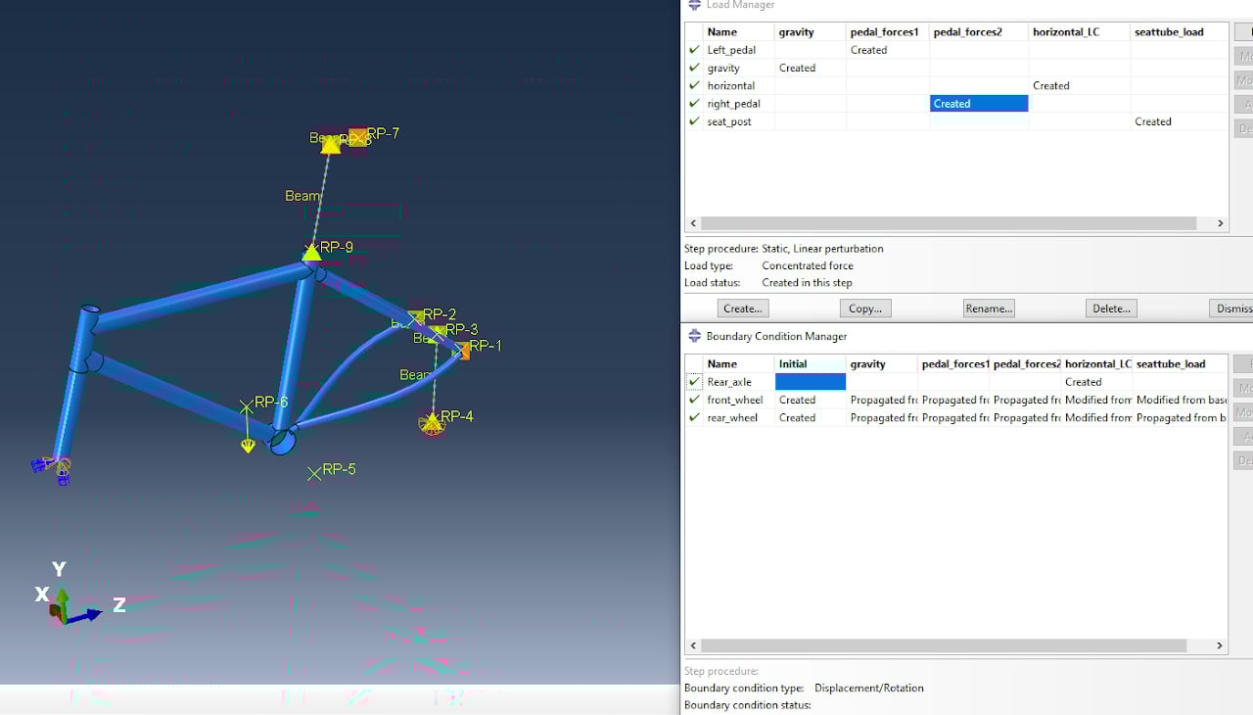
Task: Click pedal_forces1 column header in Load Manager
Action: pyautogui.click(x=887, y=32)
